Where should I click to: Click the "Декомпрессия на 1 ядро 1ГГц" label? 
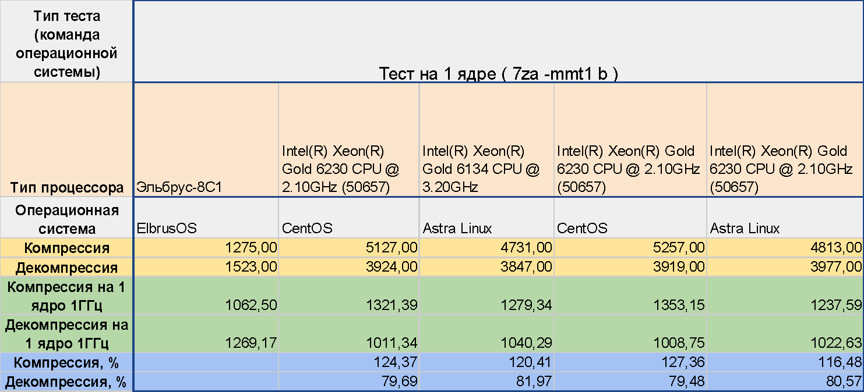tap(66, 333)
